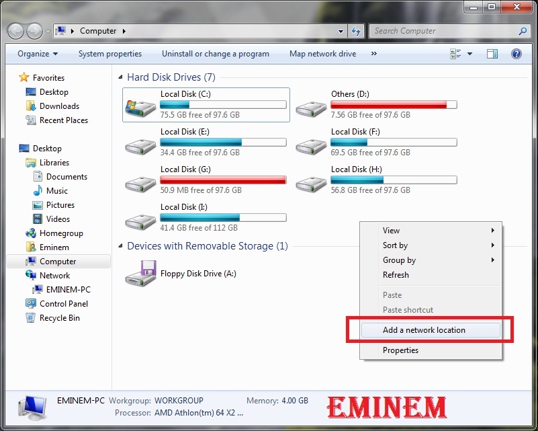538x431 pixels.
Task: Click the Network icon in sidebar
Action: pyautogui.click(x=30, y=275)
